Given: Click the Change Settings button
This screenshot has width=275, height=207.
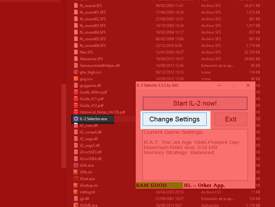Looking at the screenshot, I should click(174, 119).
